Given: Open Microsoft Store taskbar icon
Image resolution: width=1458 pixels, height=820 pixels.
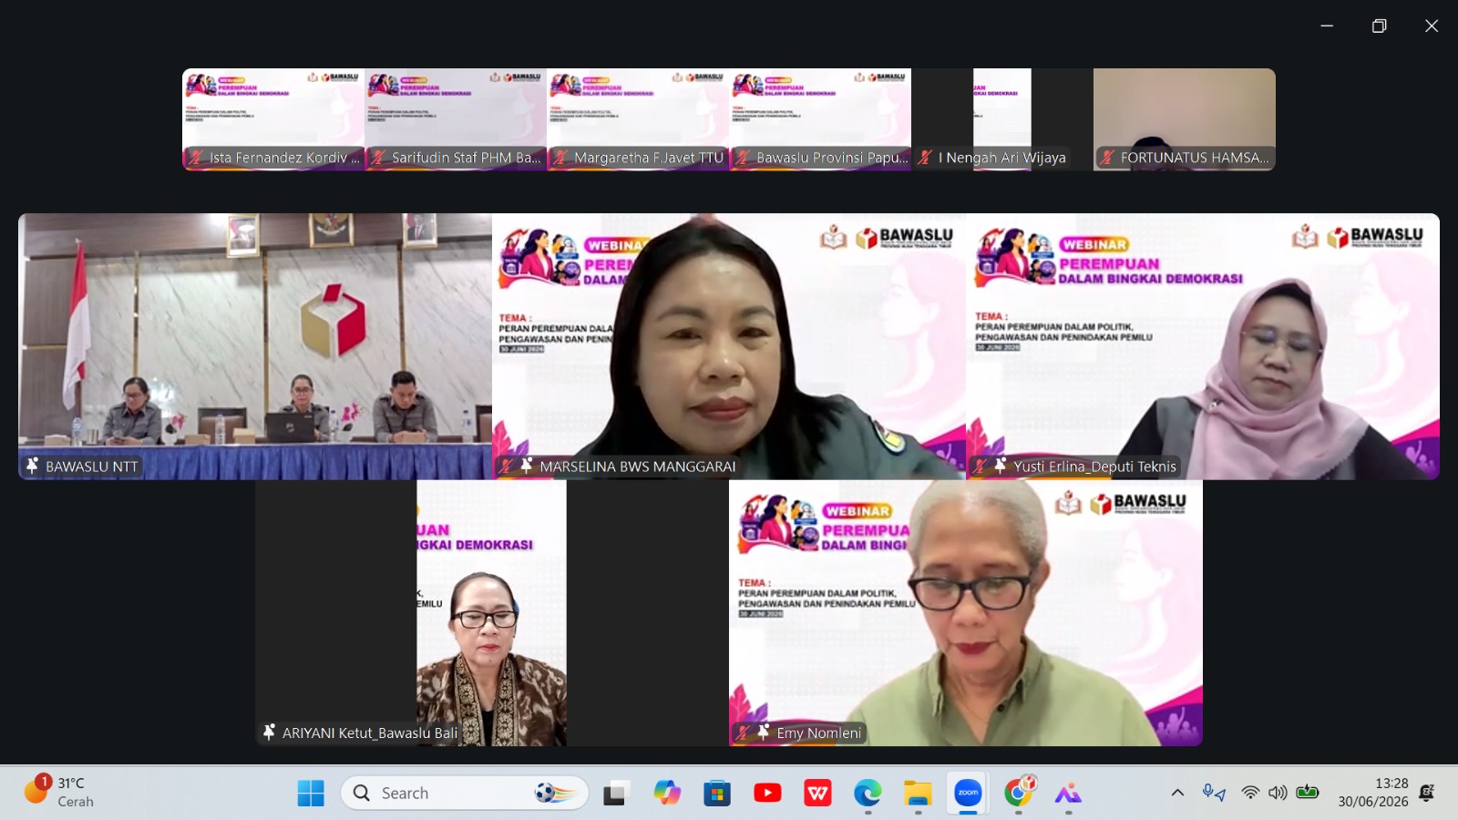Looking at the screenshot, I should click(x=717, y=794).
